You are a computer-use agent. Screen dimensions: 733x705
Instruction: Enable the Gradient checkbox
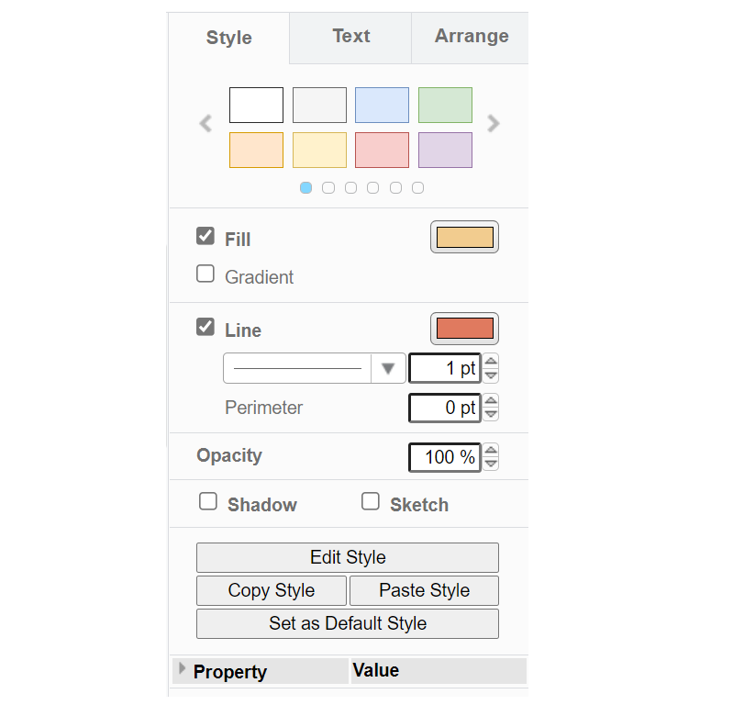[x=205, y=274]
